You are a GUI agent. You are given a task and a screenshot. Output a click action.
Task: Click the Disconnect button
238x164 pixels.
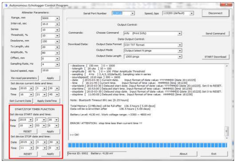[x=215, y=13]
